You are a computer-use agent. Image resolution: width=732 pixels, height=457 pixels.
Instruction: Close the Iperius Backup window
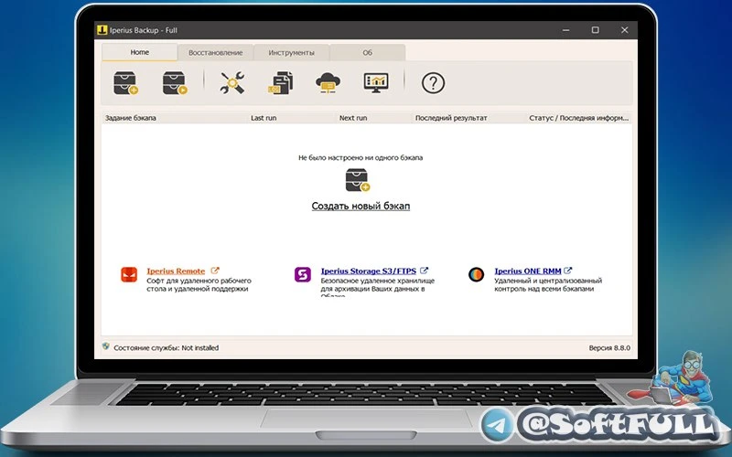(x=625, y=30)
